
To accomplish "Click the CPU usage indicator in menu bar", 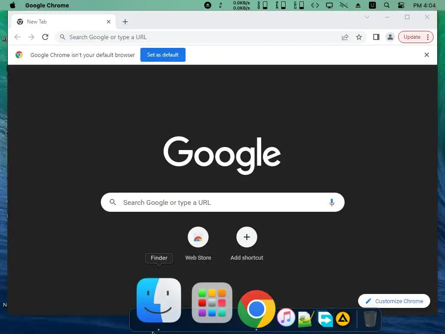I will pos(299,5).
